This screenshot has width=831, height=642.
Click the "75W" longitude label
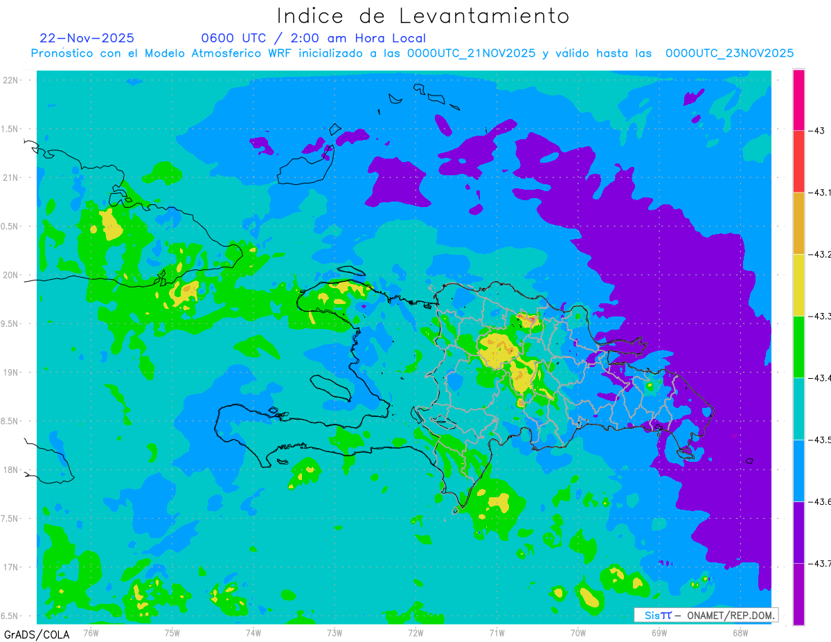pyautogui.click(x=172, y=633)
